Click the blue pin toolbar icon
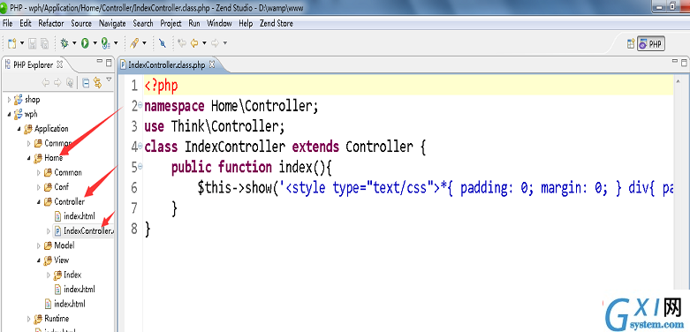Screen dimensions: 690x332 click(162, 43)
